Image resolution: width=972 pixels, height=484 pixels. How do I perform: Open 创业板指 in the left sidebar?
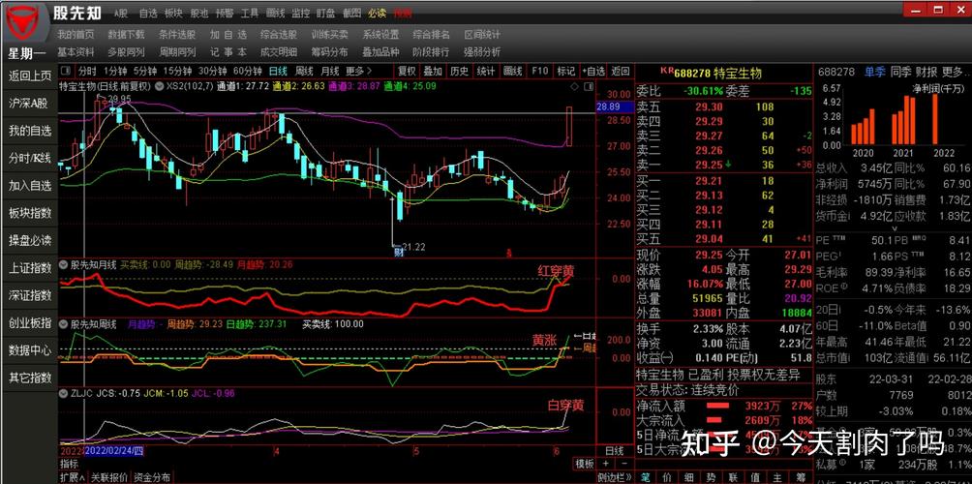point(30,322)
